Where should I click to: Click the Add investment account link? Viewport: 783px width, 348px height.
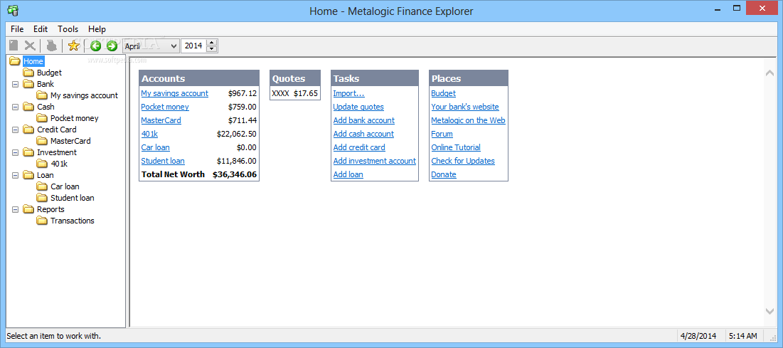tap(375, 161)
